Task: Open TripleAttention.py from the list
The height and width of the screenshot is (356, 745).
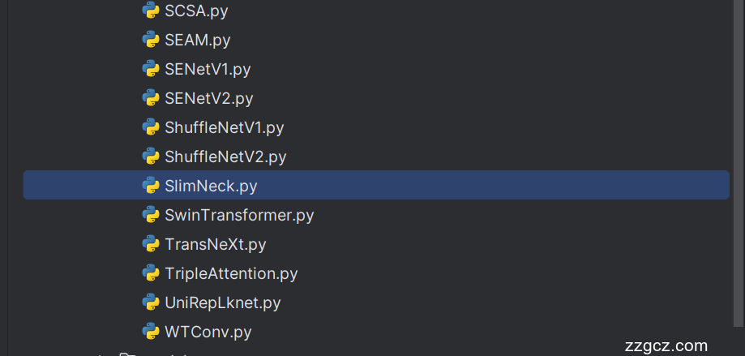Action: coord(231,273)
